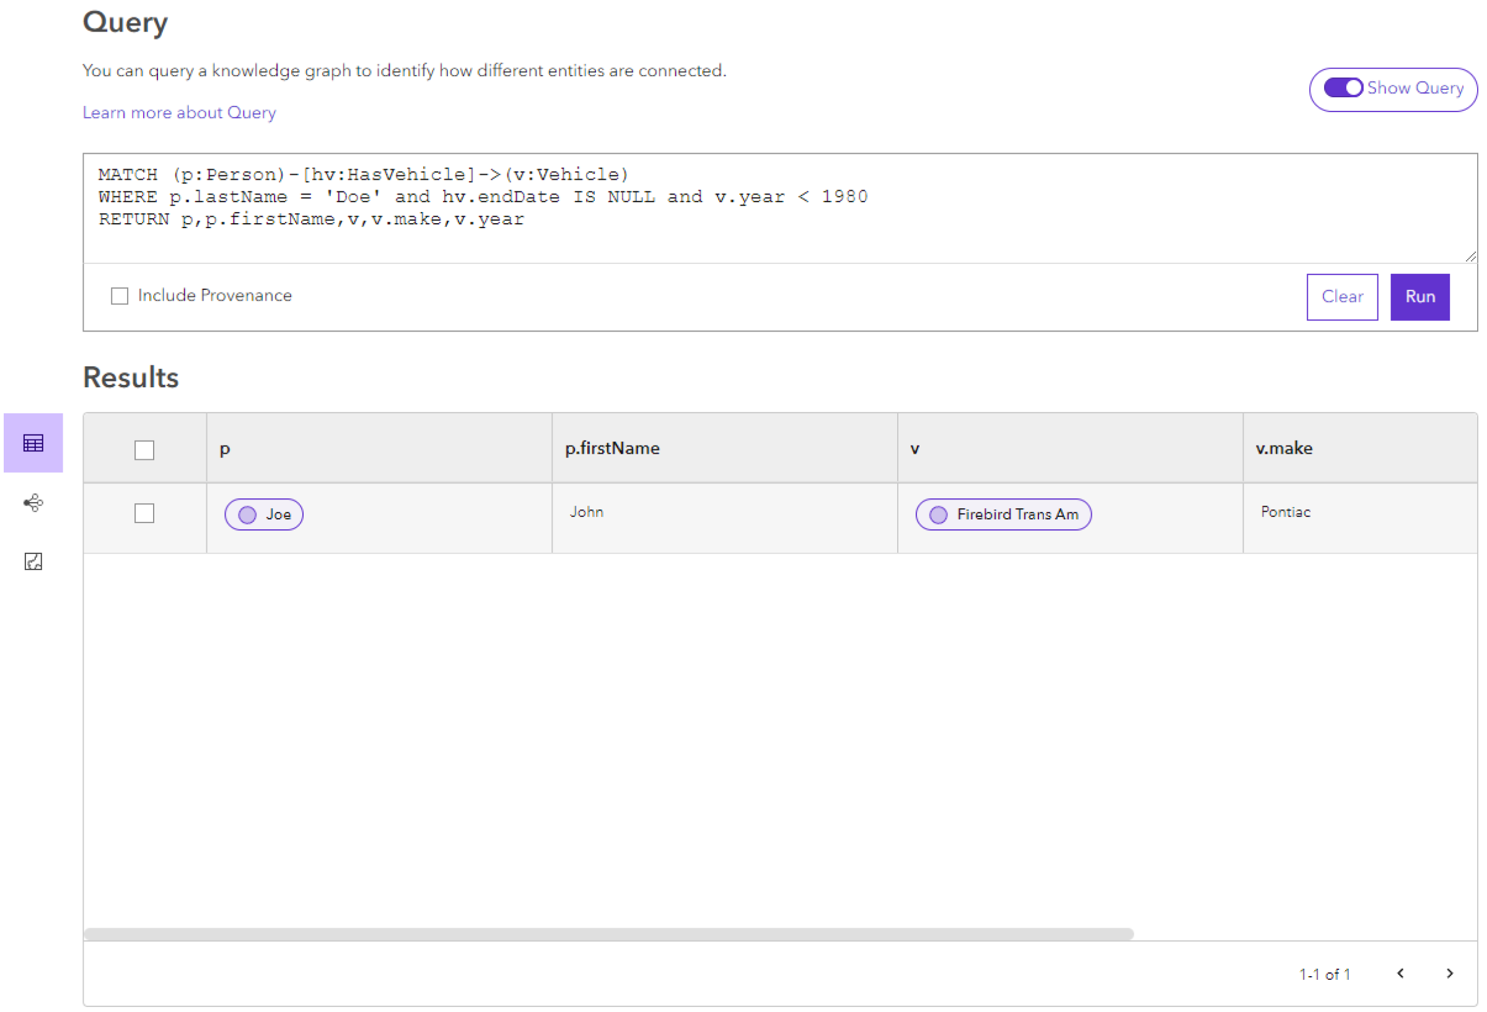Image resolution: width=1487 pixels, height=1012 pixels.
Task: Click the Joe person node icon
Action: click(x=248, y=514)
